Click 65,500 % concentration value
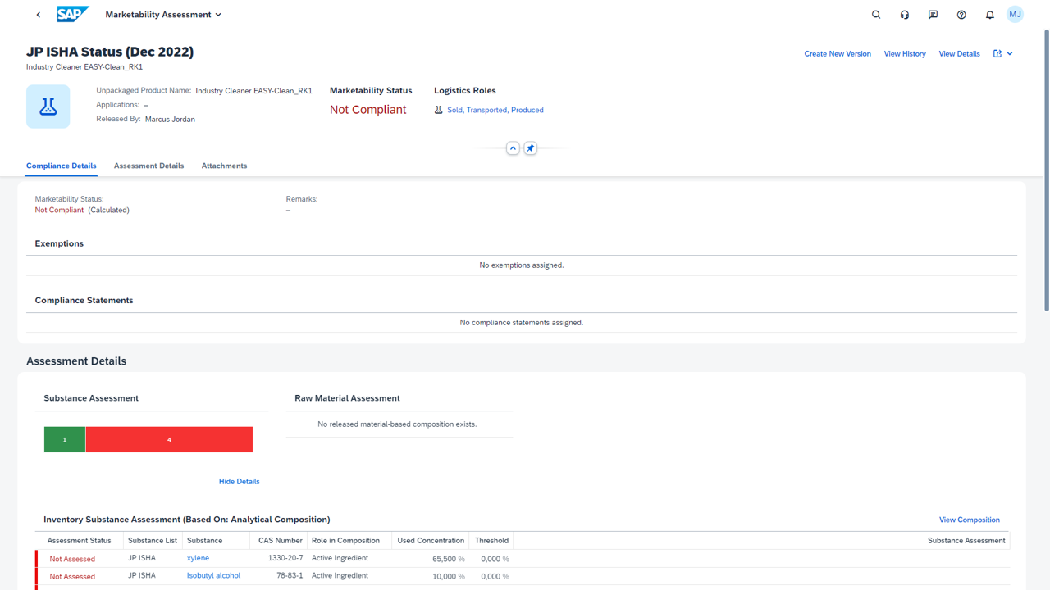Screen dimensions: 1050x590 pos(449,559)
